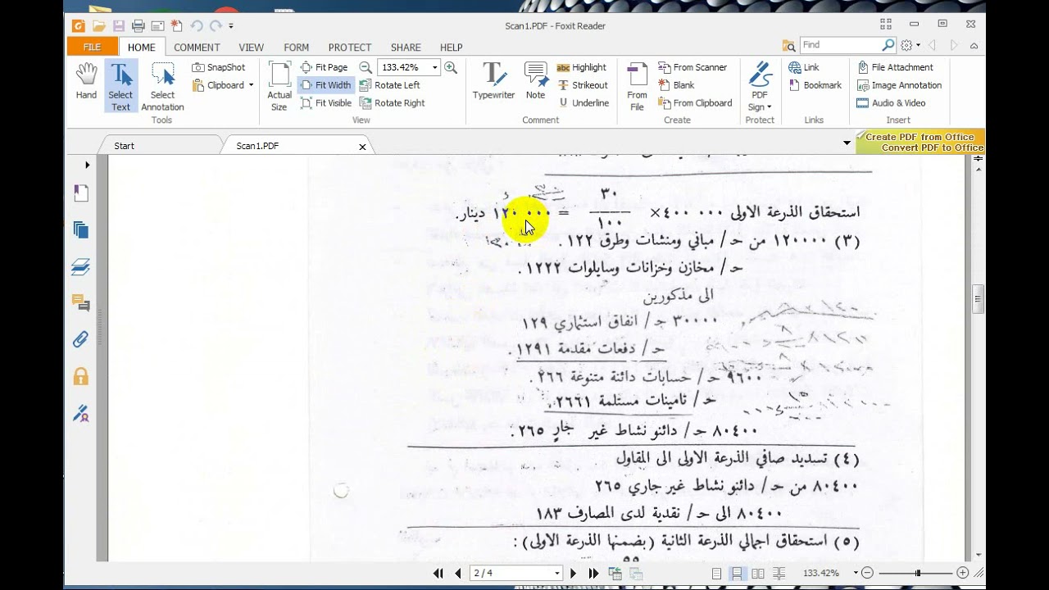The width and height of the screenshot is (1049, 590).
Task: Switch to Fit Visible view
Action: coord(326,103)
